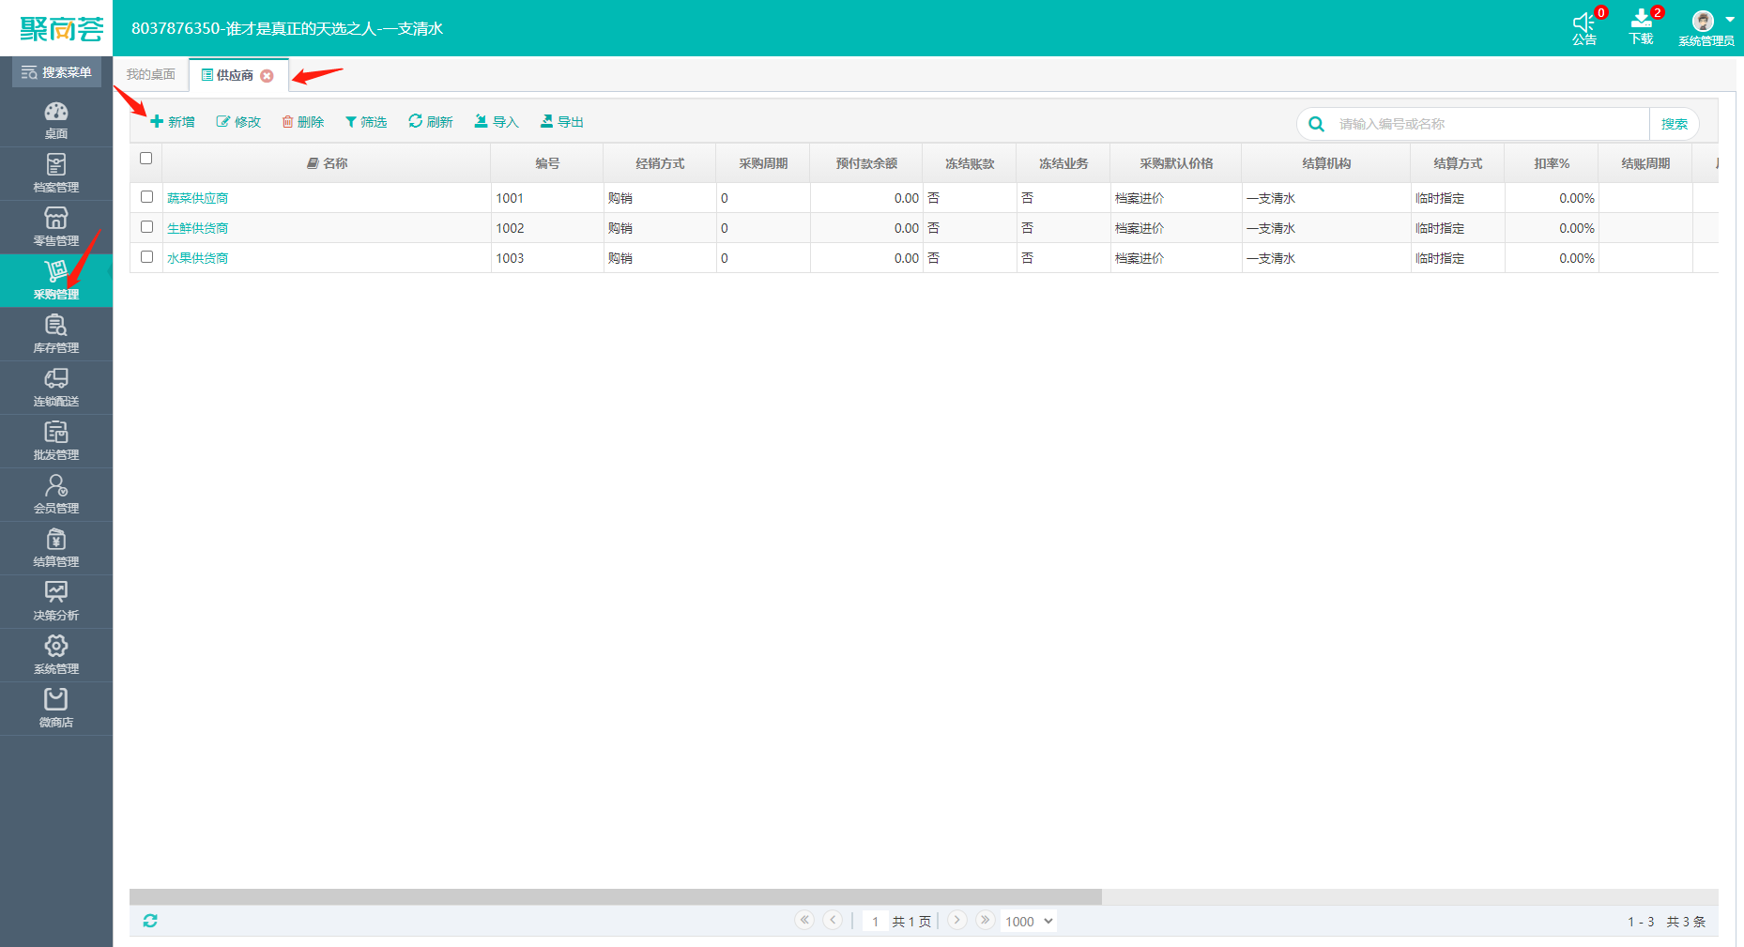Open the 桌面 dashboard sidebar icon
Screen dimensions: 1744x947
[x=56, y=119]
